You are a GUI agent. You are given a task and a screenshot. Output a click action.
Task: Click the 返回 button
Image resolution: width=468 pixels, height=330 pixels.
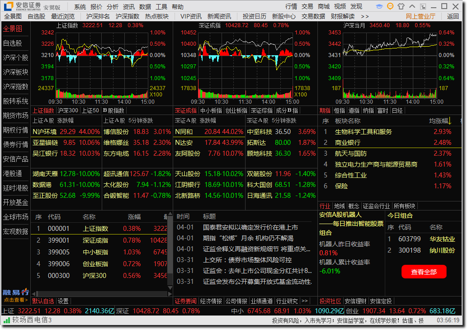click(x=453, y=16)
